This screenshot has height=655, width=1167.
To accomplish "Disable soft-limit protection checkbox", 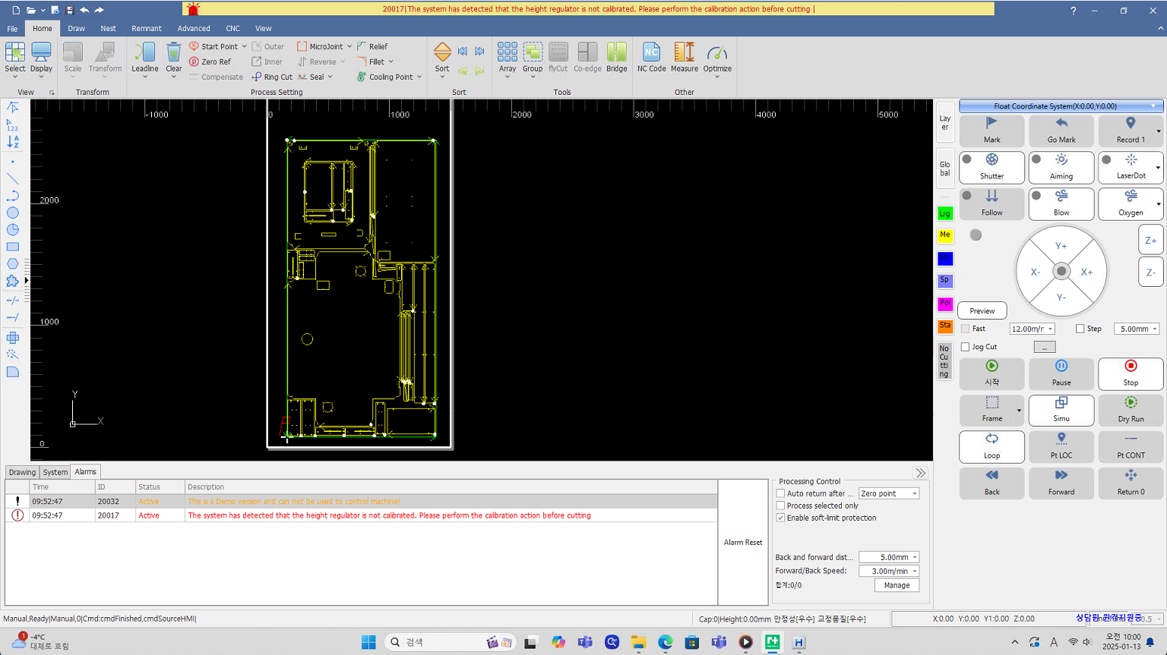I will (780, 518).
